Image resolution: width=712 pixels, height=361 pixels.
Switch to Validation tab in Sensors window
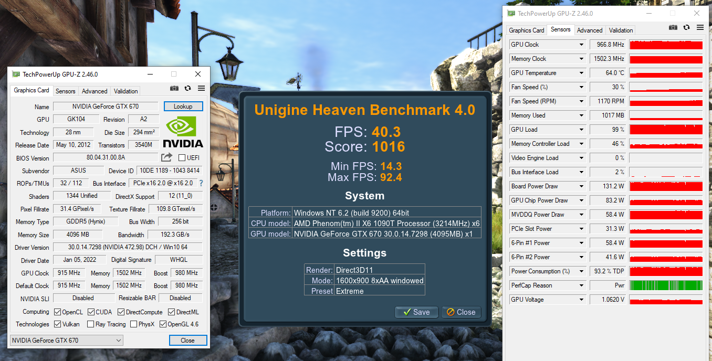(x=621, y=30)
